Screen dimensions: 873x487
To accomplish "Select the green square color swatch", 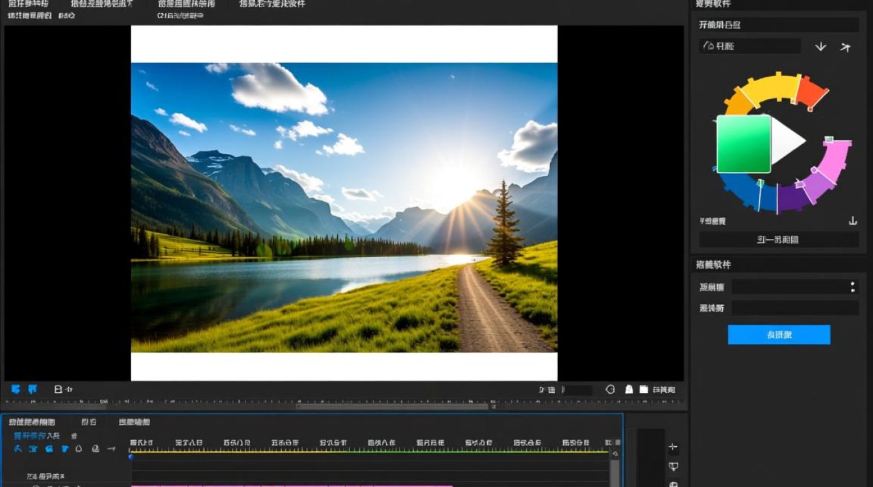I will click(743, 144).
